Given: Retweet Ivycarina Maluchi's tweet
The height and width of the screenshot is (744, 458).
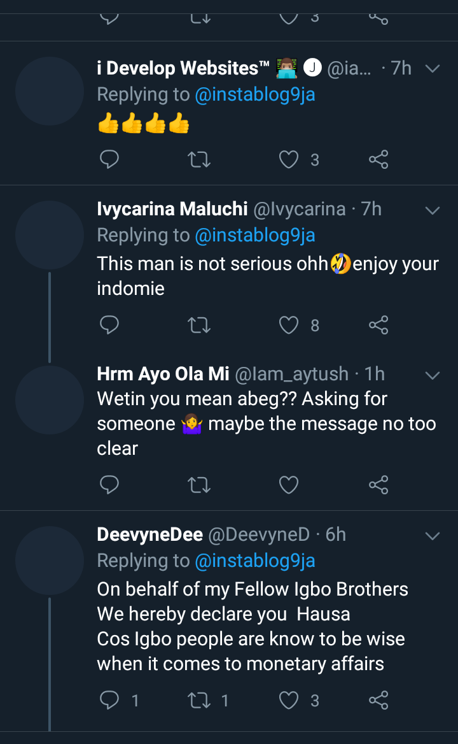Looking at the screenshot, I should click(x=200, y=325).
